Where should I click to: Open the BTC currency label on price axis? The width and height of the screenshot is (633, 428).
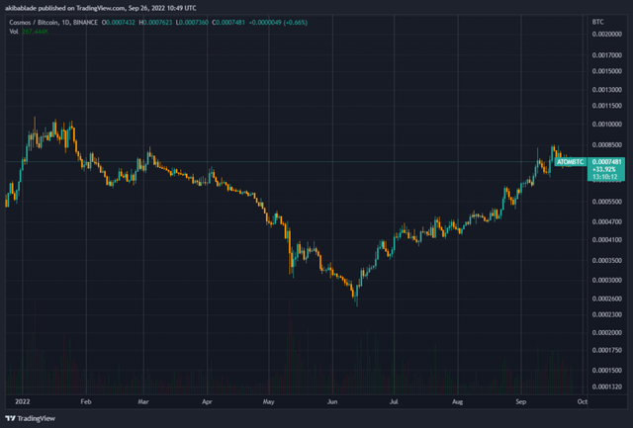596,20
